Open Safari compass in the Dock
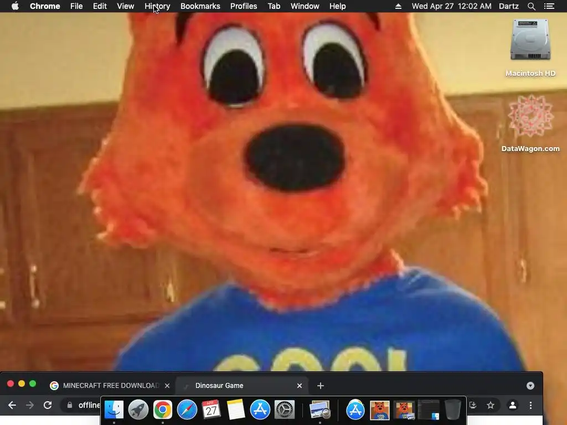The height and width of the screenshot is (425, 567). point(187,410)
